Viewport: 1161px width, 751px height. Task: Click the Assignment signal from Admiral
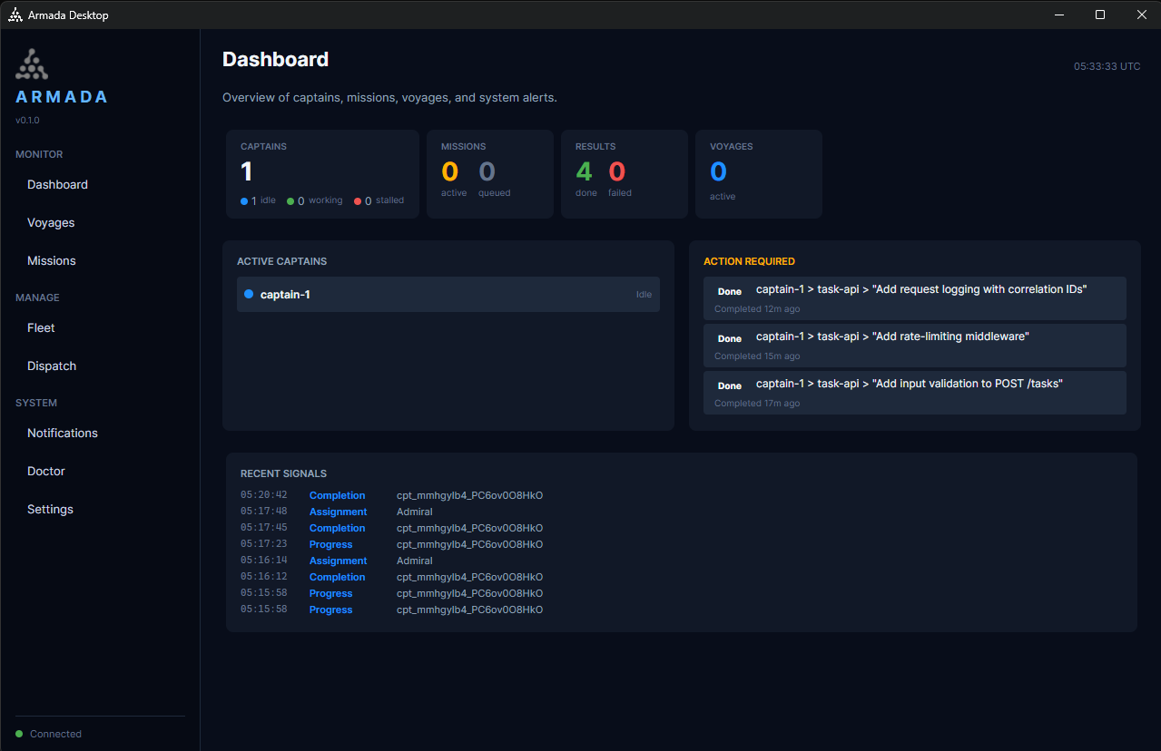point(338,512)
